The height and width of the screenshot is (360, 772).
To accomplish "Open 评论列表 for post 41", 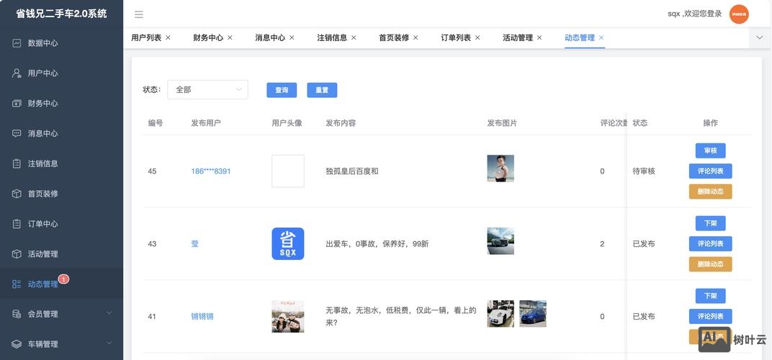I will tap(711, 316).
